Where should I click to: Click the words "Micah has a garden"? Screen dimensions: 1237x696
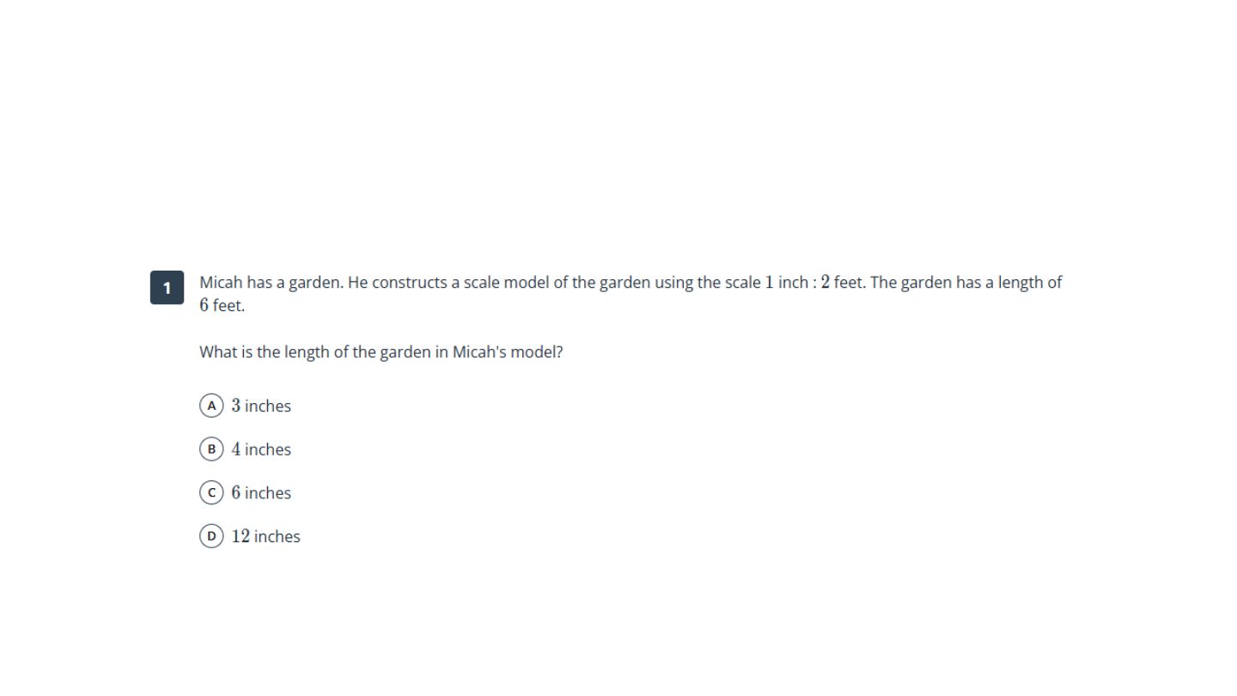pos(271,283)
